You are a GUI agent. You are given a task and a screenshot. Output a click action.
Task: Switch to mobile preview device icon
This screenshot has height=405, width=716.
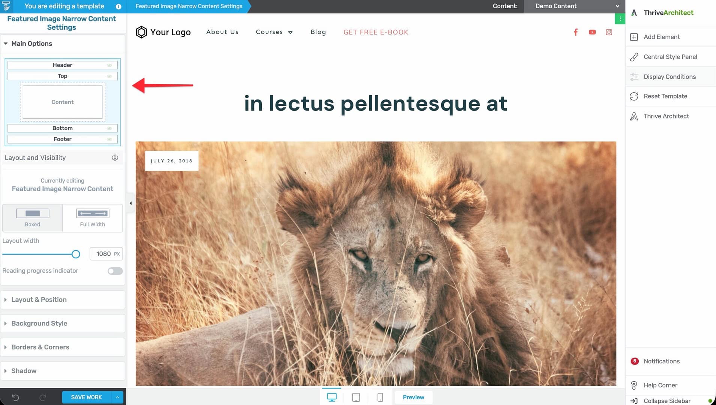(380, 397)
